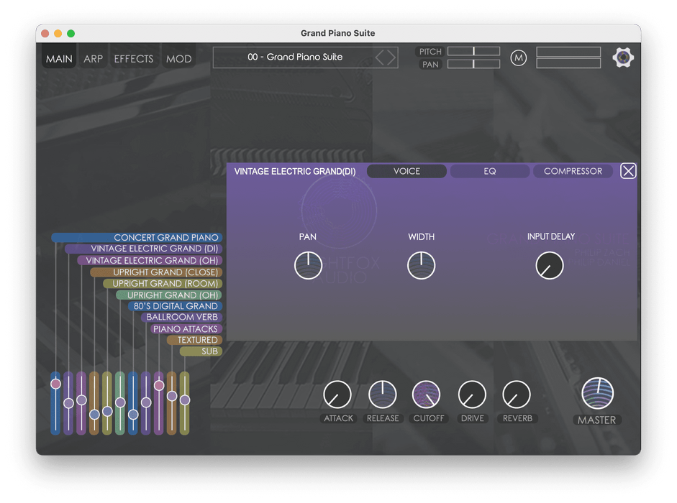Click the REVERB knob
The image size is (677, 503).
click(516, 394)
